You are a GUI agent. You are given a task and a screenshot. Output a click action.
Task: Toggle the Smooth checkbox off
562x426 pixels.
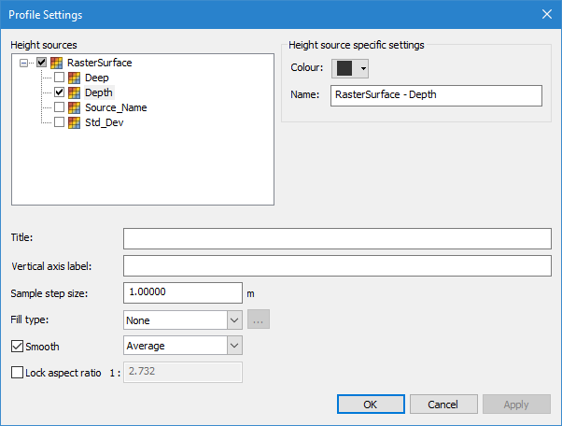point(18,347)
